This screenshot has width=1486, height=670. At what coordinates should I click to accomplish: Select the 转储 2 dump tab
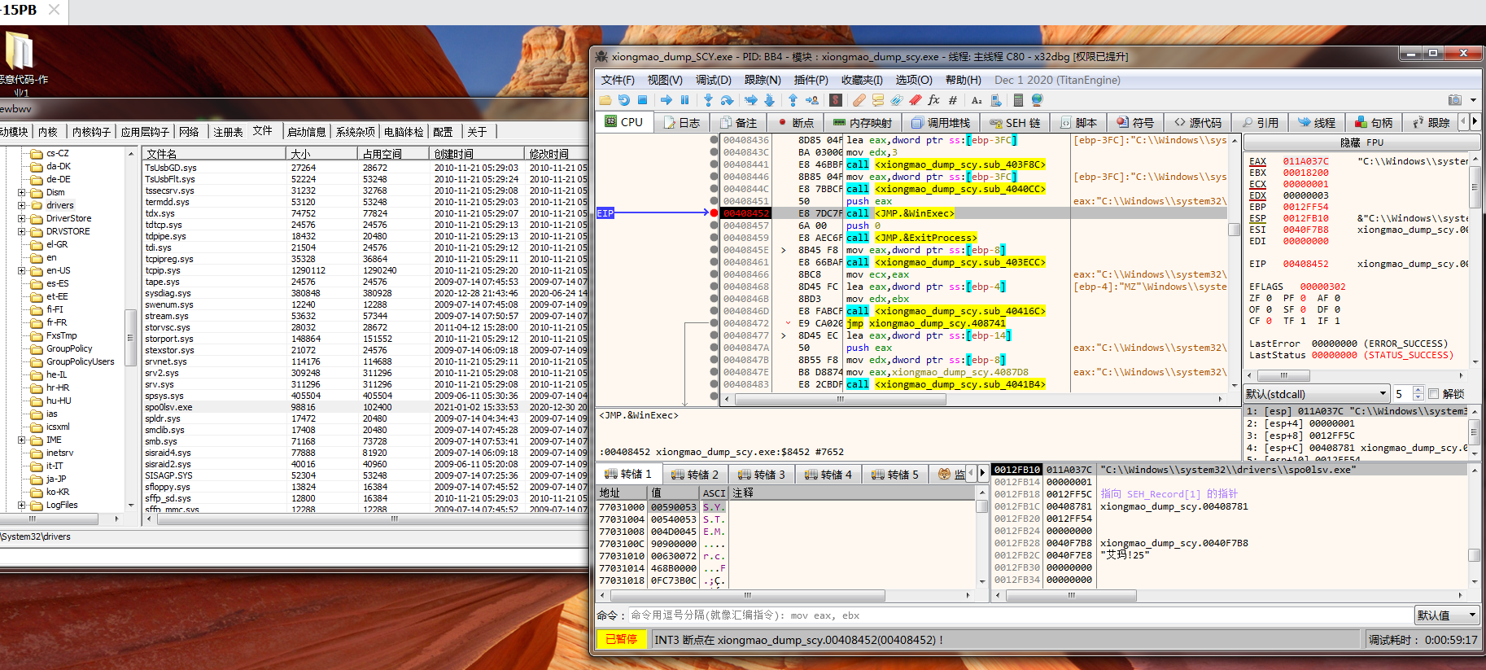[695, 474]
